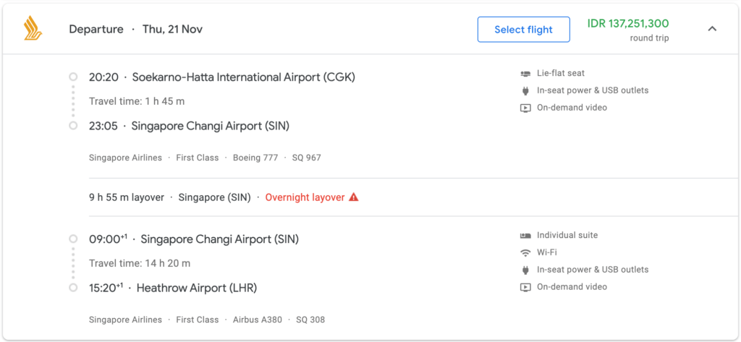The height and width of the screenshot is (342, 741).
Task: Click the Departure Thu, 21 Nov header
Action: pos(135,30)
